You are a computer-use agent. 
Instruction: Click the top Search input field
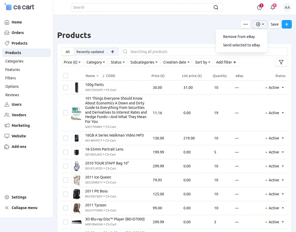tap(147, 7)
